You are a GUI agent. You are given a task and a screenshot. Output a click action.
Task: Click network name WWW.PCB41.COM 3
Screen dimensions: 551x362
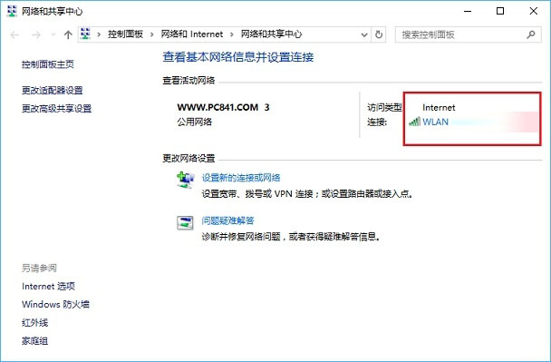click(x=223, y=107)
